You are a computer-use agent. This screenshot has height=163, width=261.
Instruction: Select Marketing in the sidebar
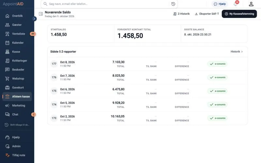pos(17,105)
